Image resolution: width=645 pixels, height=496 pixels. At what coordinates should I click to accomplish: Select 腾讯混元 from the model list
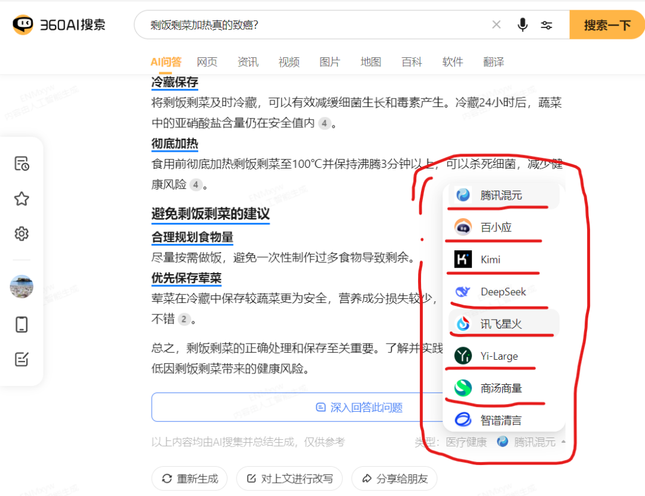point(502,194)
